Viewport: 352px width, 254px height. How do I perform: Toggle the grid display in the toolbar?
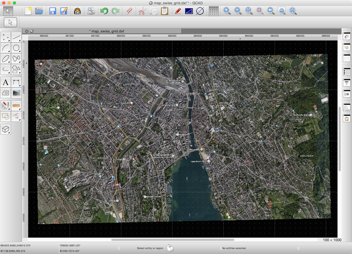(213, 11)
